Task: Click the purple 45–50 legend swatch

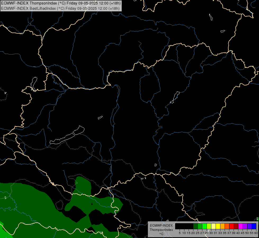Action: point(245,226)
